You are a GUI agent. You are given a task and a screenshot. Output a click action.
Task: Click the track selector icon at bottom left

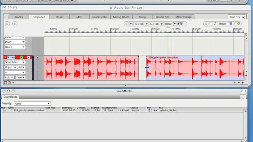(x=6, y=82)
